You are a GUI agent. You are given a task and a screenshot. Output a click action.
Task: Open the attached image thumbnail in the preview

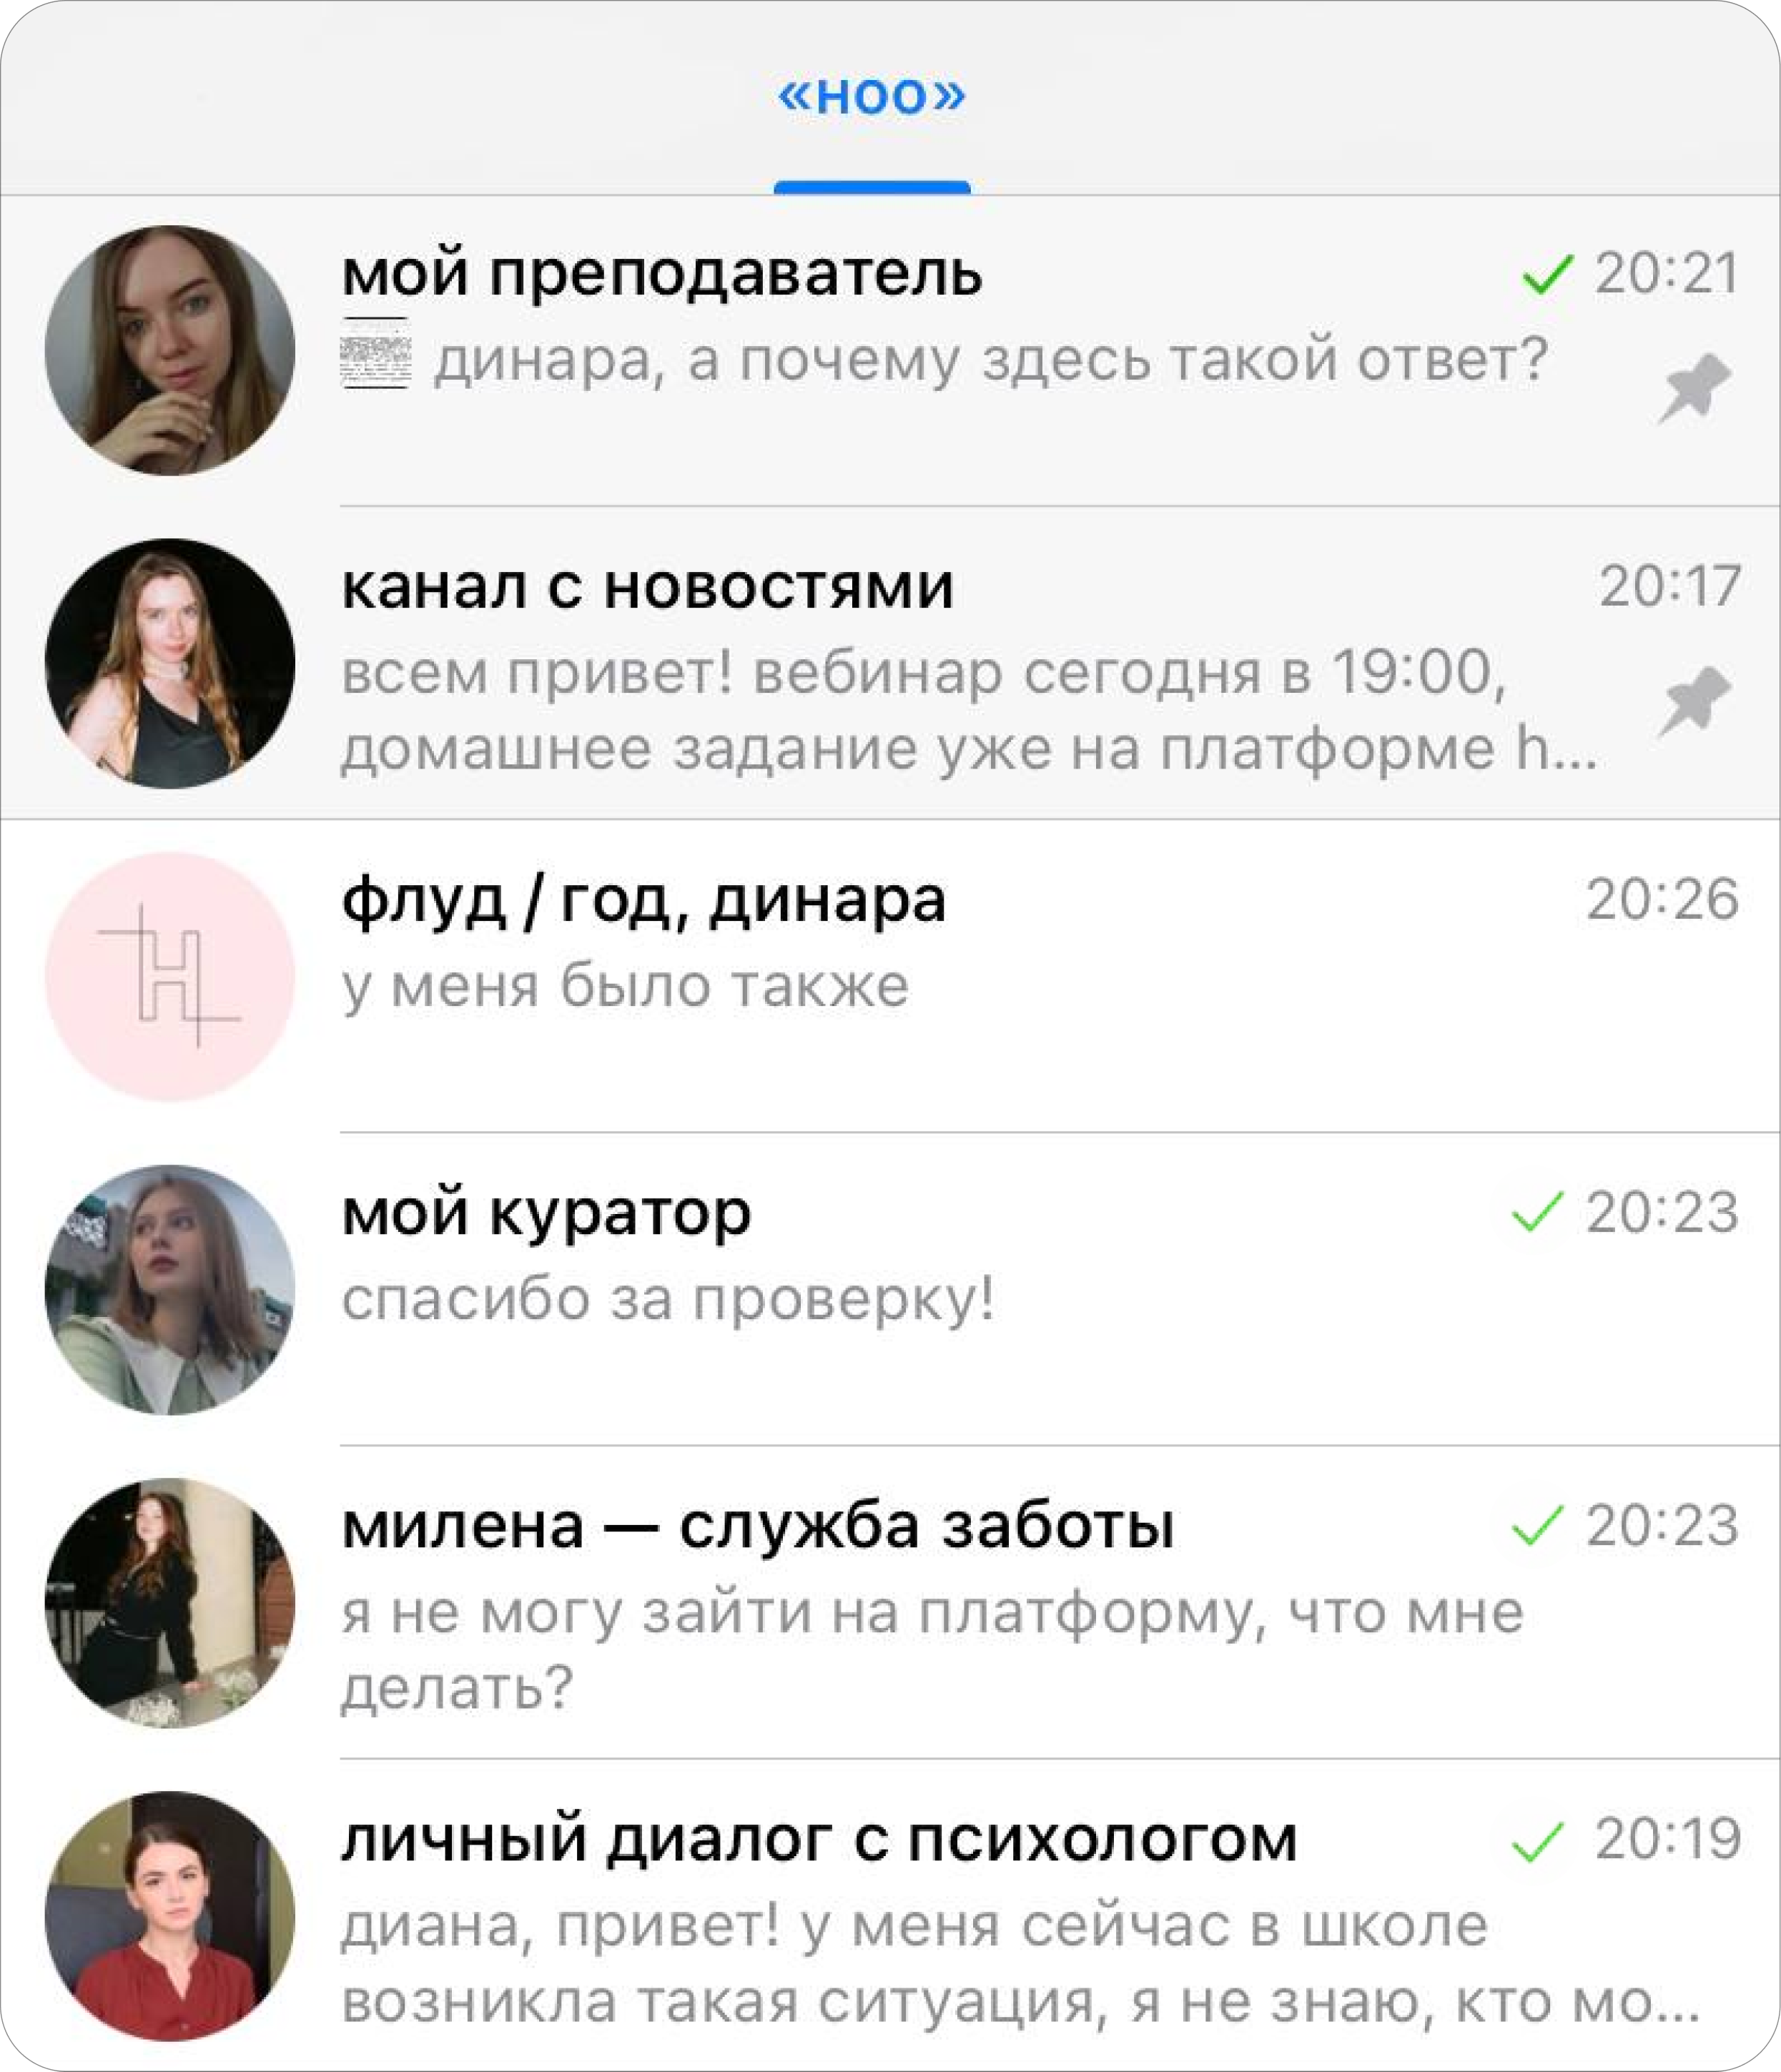(x=375, y=353)
